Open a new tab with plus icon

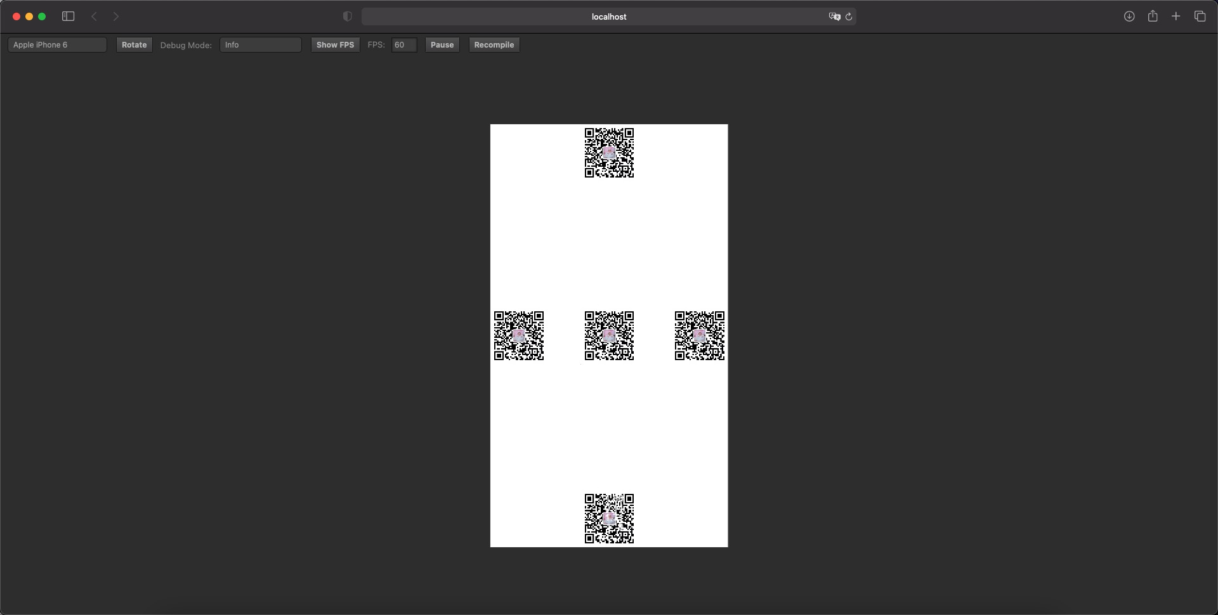(1175, 16)
